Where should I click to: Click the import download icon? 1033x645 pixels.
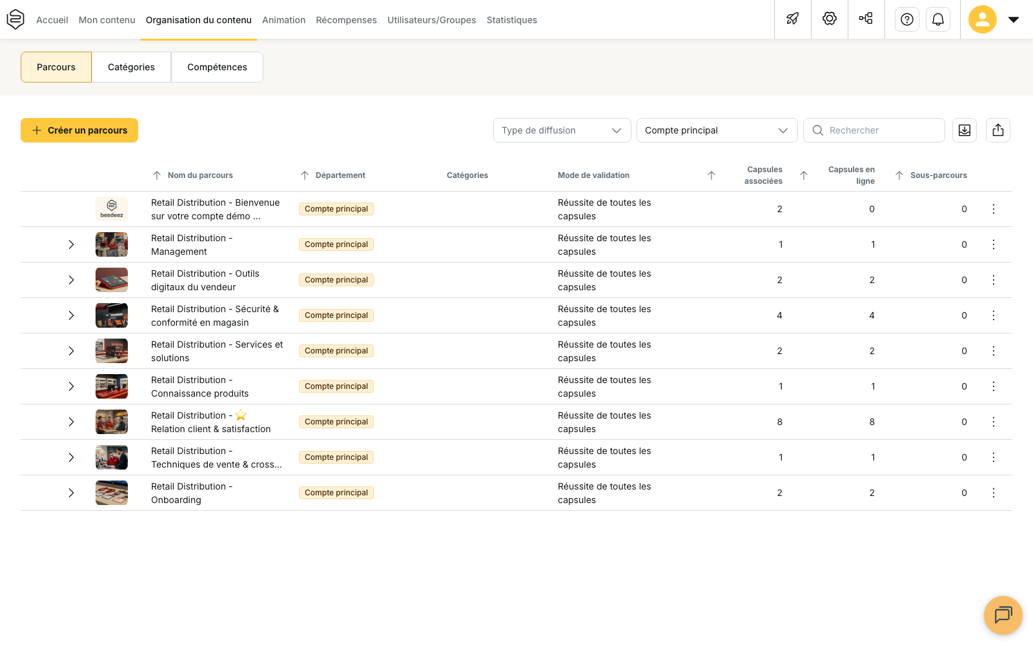click(x=965, y=130)
